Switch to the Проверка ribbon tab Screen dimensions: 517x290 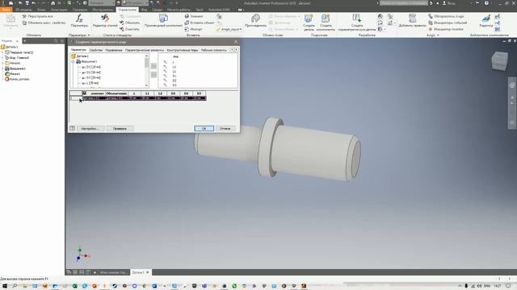coord(80,10)
